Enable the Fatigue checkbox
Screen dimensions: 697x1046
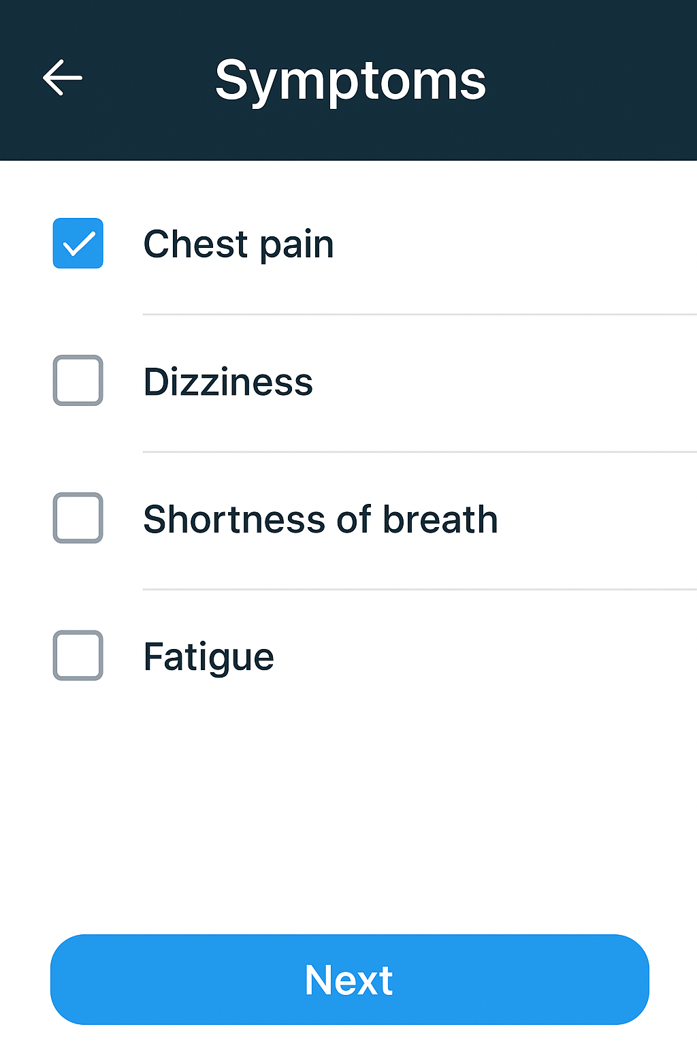tap(78, 655)
